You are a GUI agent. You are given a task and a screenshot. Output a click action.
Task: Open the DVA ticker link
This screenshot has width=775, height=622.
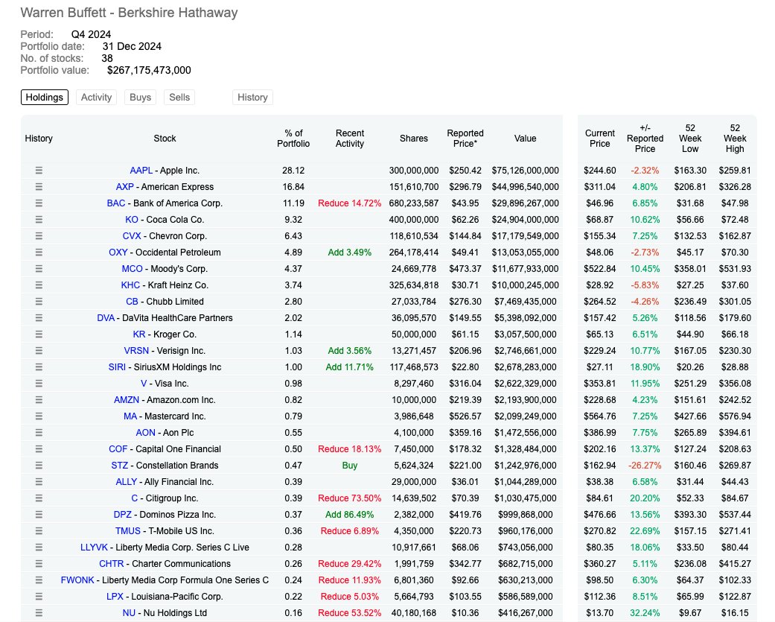[x=106, y=317]
